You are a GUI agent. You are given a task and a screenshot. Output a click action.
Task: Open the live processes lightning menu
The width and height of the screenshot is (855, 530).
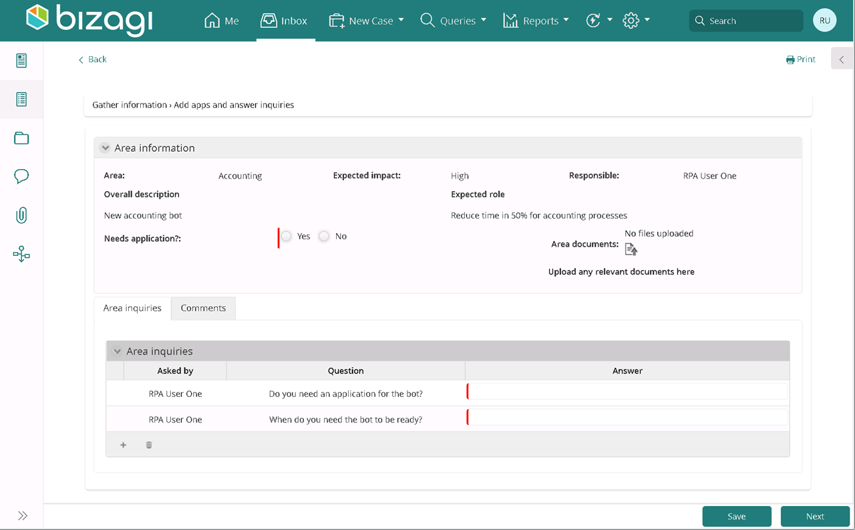pyautogui.click(x=598, y=21)
